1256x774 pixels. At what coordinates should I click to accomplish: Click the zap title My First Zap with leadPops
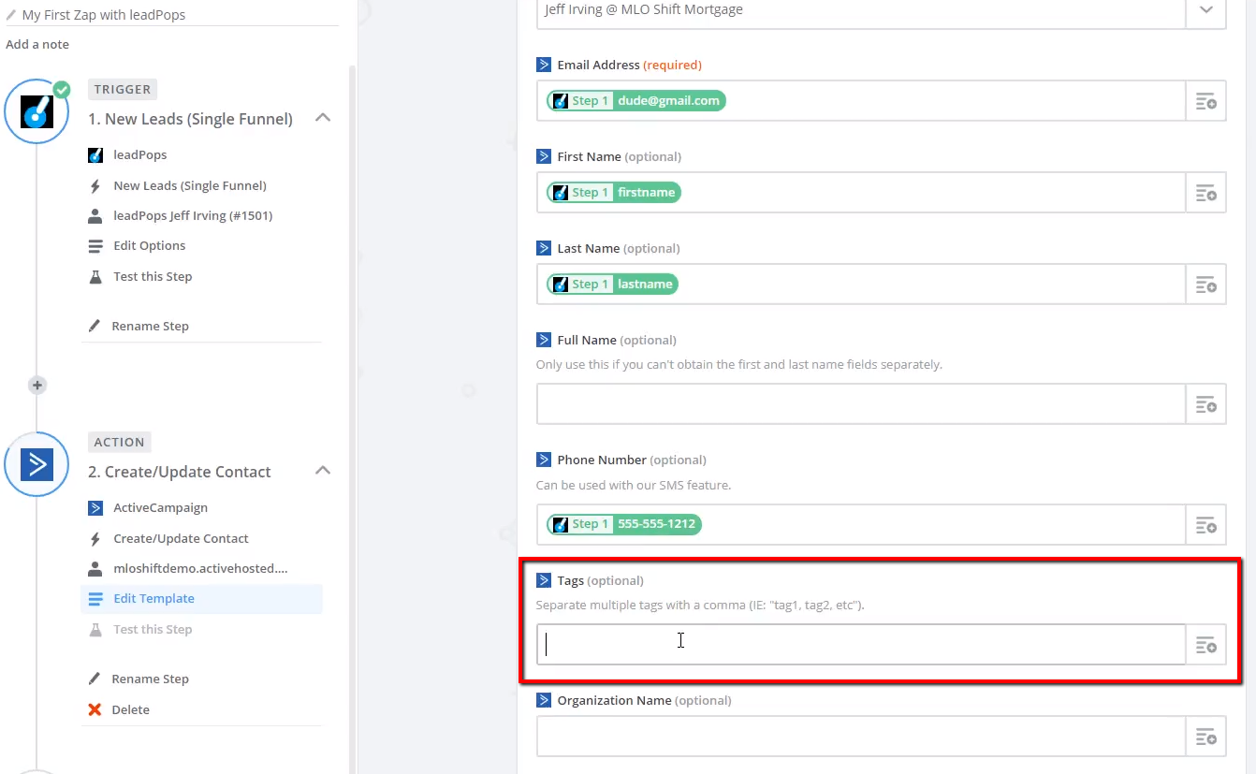[x=104, y=15]
